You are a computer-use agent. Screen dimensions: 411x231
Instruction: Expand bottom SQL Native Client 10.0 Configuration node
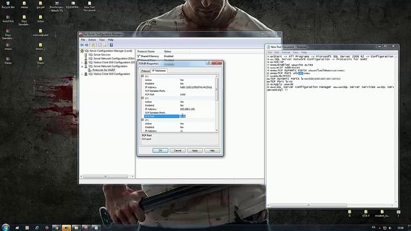coord(82,74)
